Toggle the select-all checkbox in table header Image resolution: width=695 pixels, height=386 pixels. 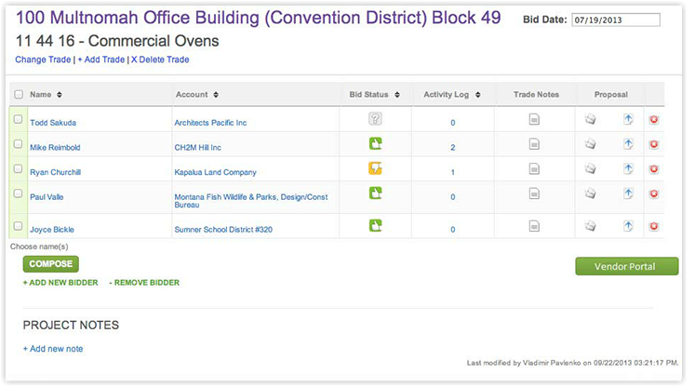click(19, 94)
